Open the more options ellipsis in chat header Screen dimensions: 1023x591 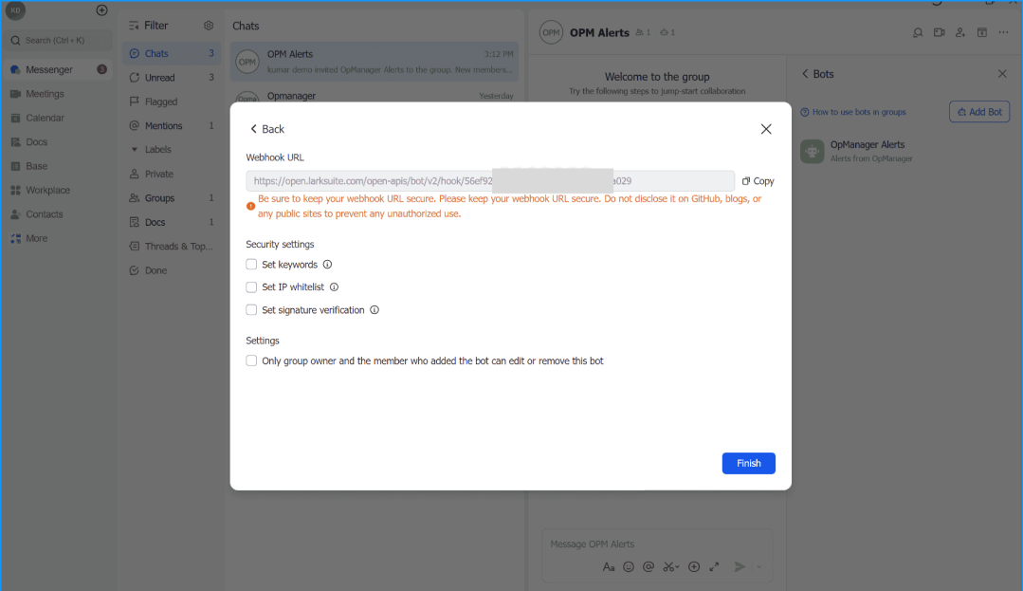point(1003,32)
